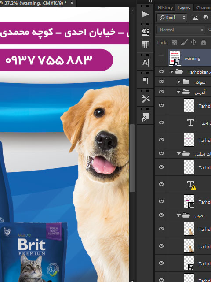Image resolution: width=211 pixels, height=282 pixels.
Task: Show the hidden warning layer
Action: (161, 58)
